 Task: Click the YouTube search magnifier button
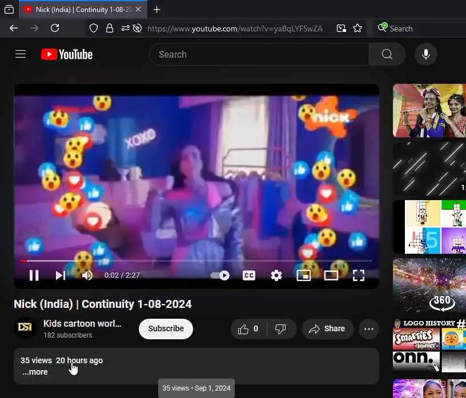(x=387, y=54)
